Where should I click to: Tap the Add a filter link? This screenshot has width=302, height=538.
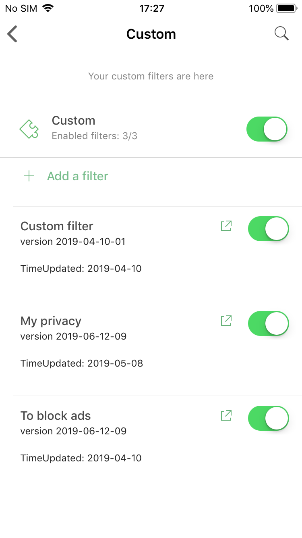click(78, 176)
